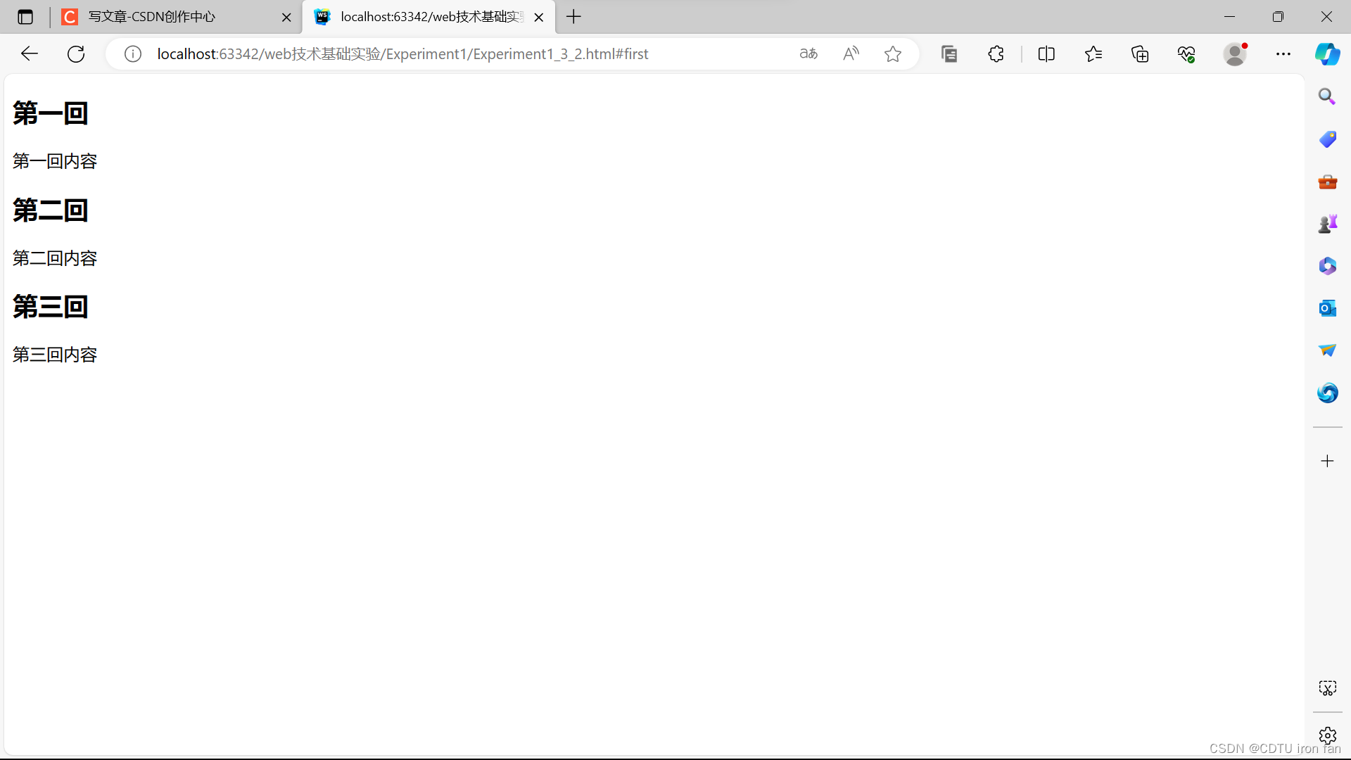
Task: Open the Split screen view icon
Action: [1046, 53]
